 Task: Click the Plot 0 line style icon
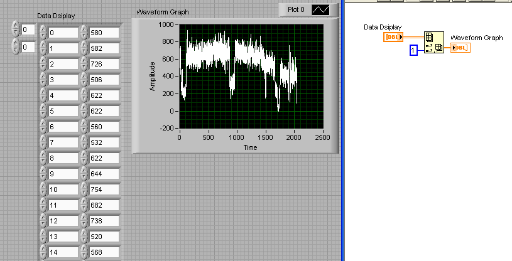(320, 10)
